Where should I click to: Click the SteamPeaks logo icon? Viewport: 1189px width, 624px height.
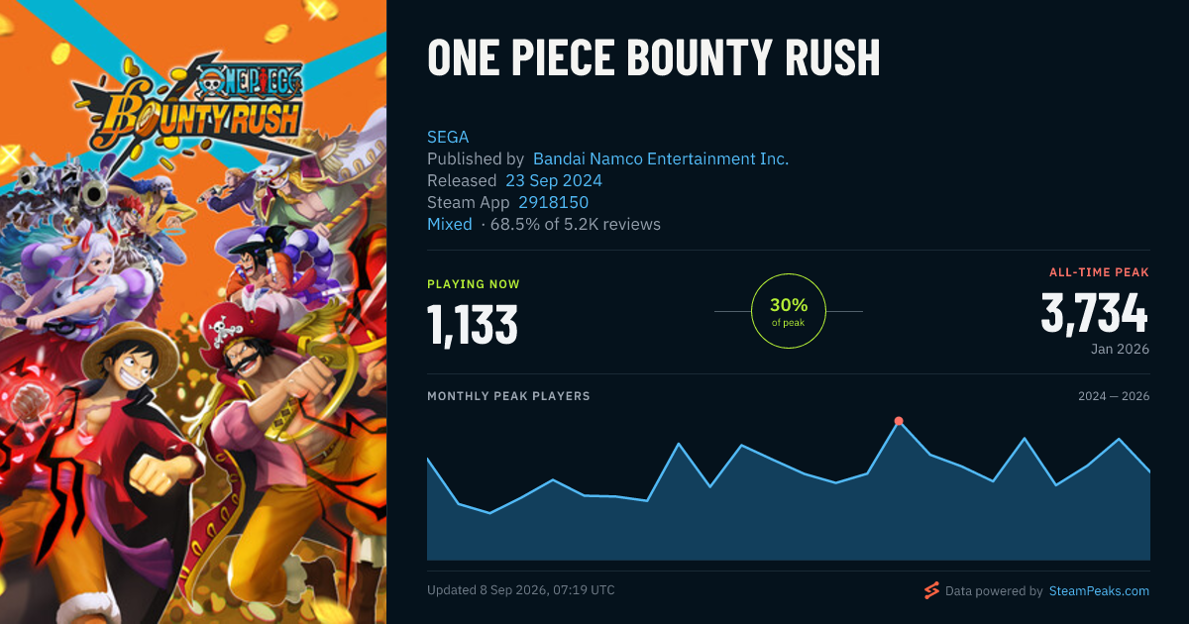931,590
